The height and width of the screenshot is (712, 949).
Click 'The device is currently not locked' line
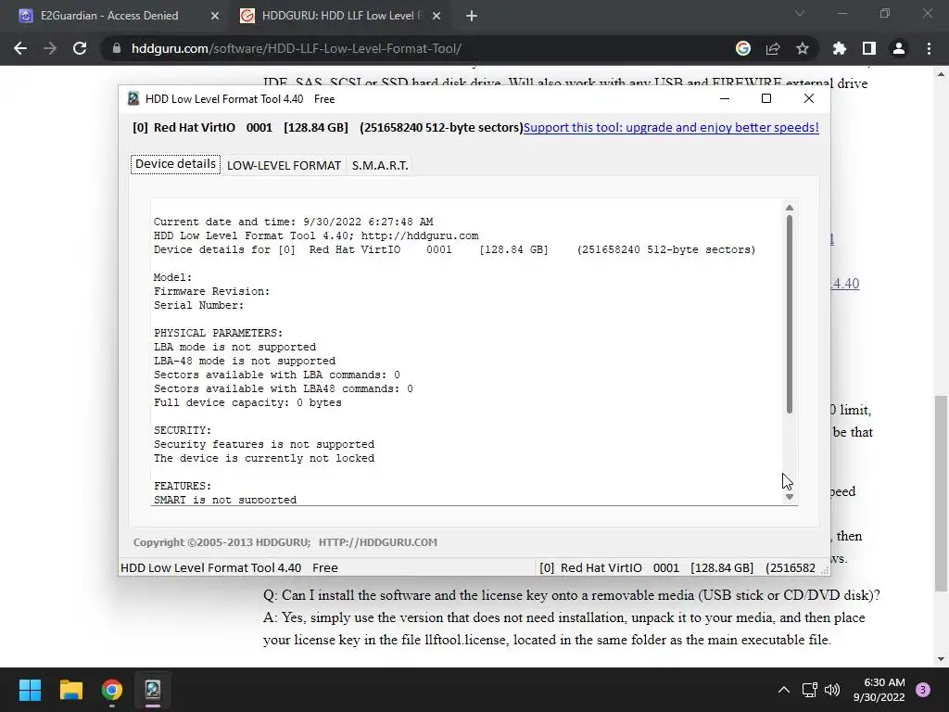(x=264, y=458)
